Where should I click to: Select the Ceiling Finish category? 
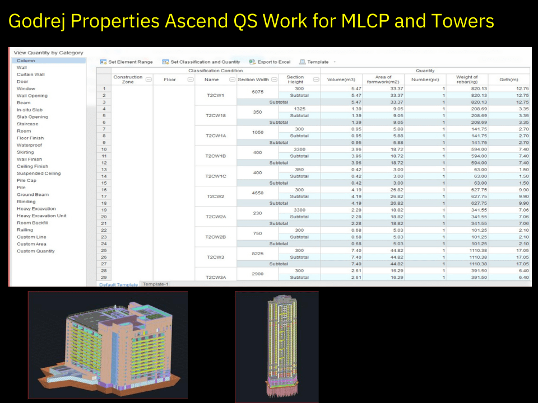pos(33,166)
